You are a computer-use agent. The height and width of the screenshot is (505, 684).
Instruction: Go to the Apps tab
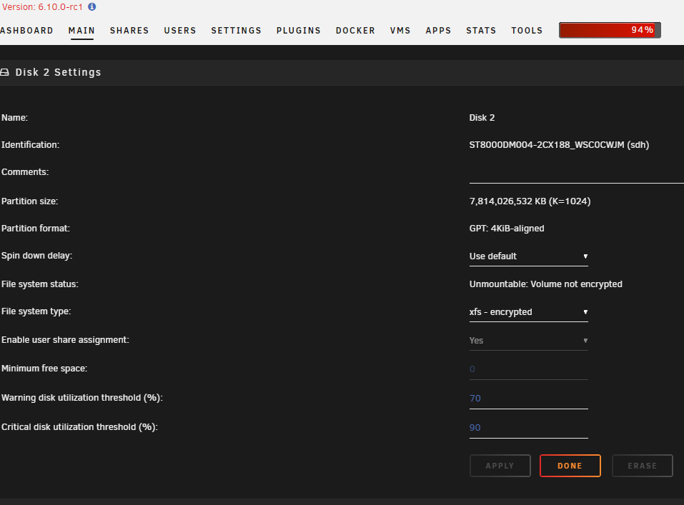[x=438, y=31]
